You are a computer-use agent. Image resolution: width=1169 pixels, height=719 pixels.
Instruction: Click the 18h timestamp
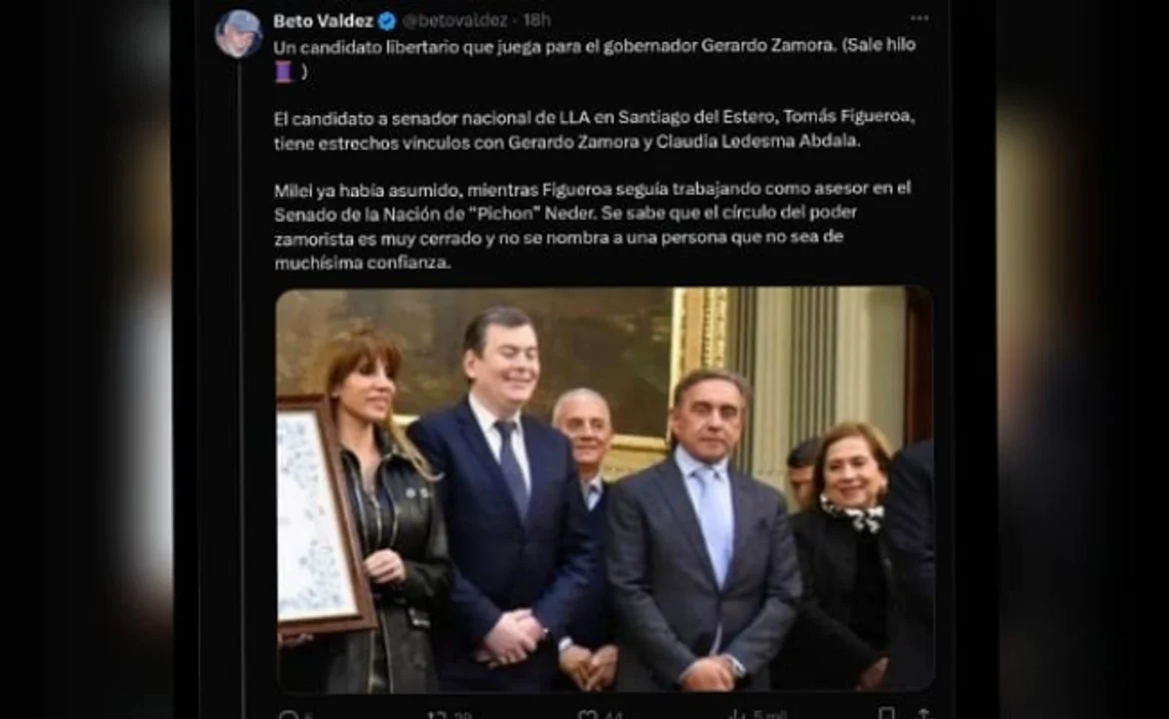pyautogui.click(x=537, y=21)
